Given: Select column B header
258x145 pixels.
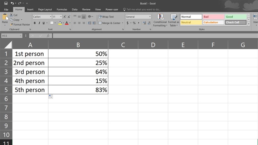Looking at the screenshot, I should (78, 45).
